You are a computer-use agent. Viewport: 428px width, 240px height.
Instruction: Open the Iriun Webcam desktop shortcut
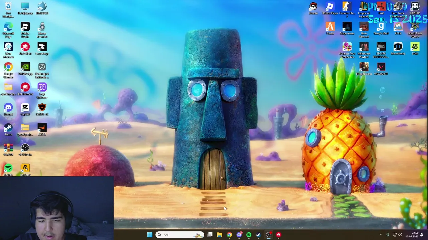point(8,50)
